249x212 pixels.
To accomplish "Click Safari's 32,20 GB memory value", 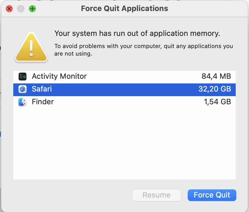I will [x=215, y=89].
